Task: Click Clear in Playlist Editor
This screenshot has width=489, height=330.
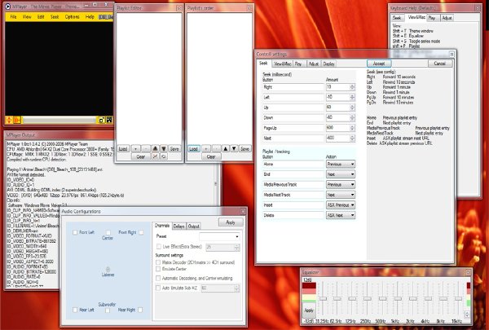Action: tap(141, 156)
